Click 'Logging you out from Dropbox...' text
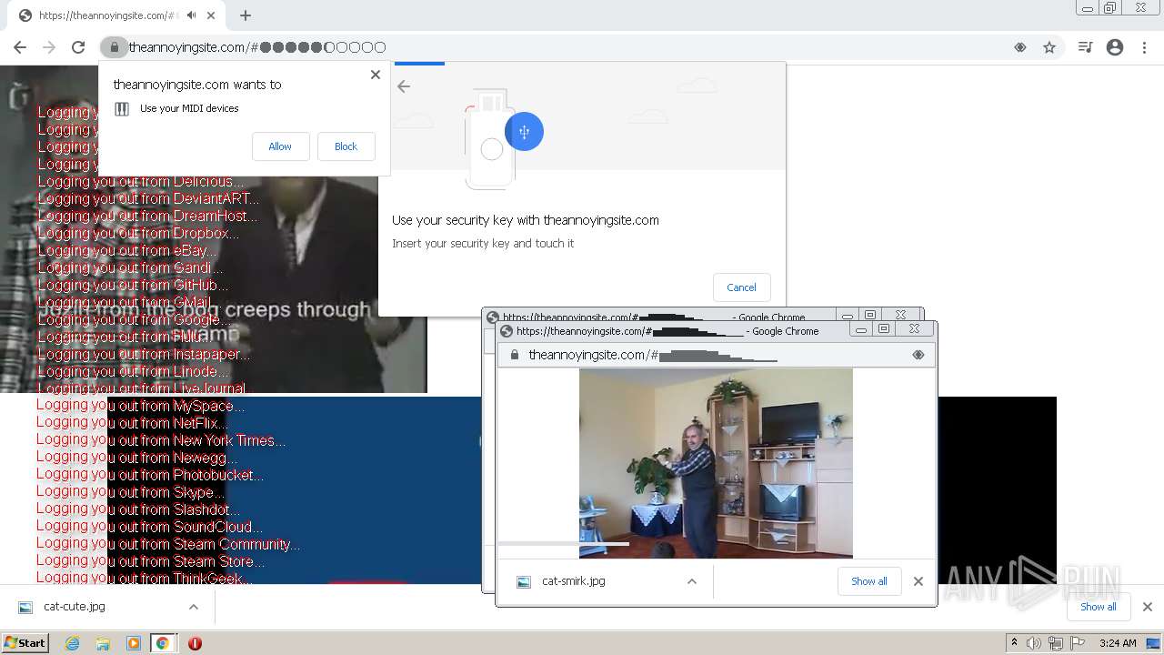The image size is (1164, 655). [138, 233]
